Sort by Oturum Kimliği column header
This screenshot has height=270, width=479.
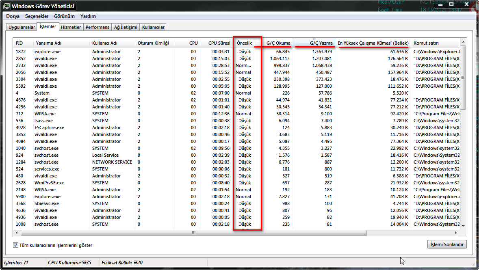154,43
